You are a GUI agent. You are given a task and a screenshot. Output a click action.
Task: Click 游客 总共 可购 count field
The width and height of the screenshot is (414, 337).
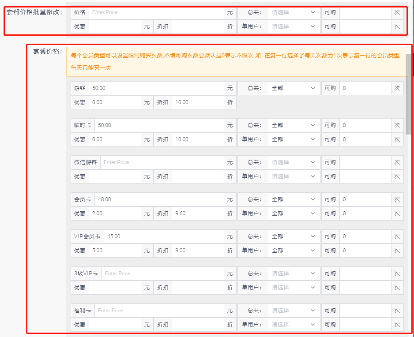pos(365,88)
